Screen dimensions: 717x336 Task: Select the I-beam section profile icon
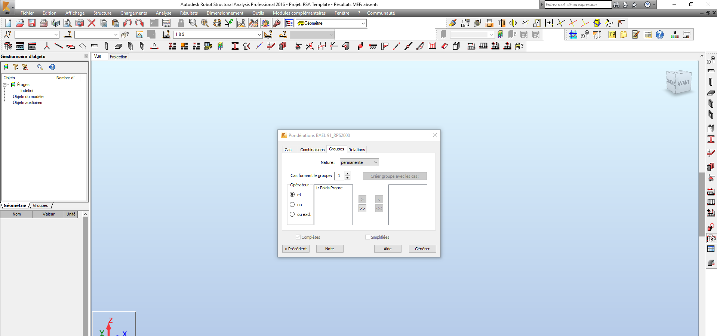point(235,46)
